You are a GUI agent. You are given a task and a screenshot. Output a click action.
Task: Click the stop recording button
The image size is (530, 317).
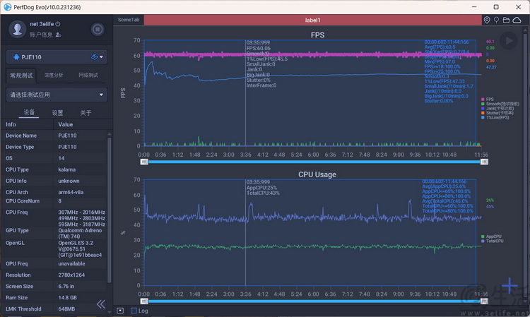[x=98, y=29]
